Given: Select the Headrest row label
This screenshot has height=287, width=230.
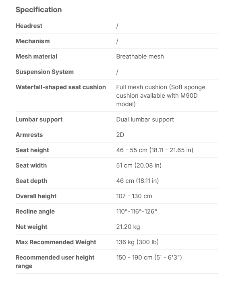Looking at the screenshot, I should [x=29, y=26].
